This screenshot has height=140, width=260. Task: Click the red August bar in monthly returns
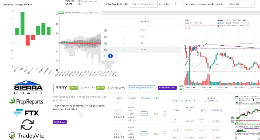tap(28, 40)
